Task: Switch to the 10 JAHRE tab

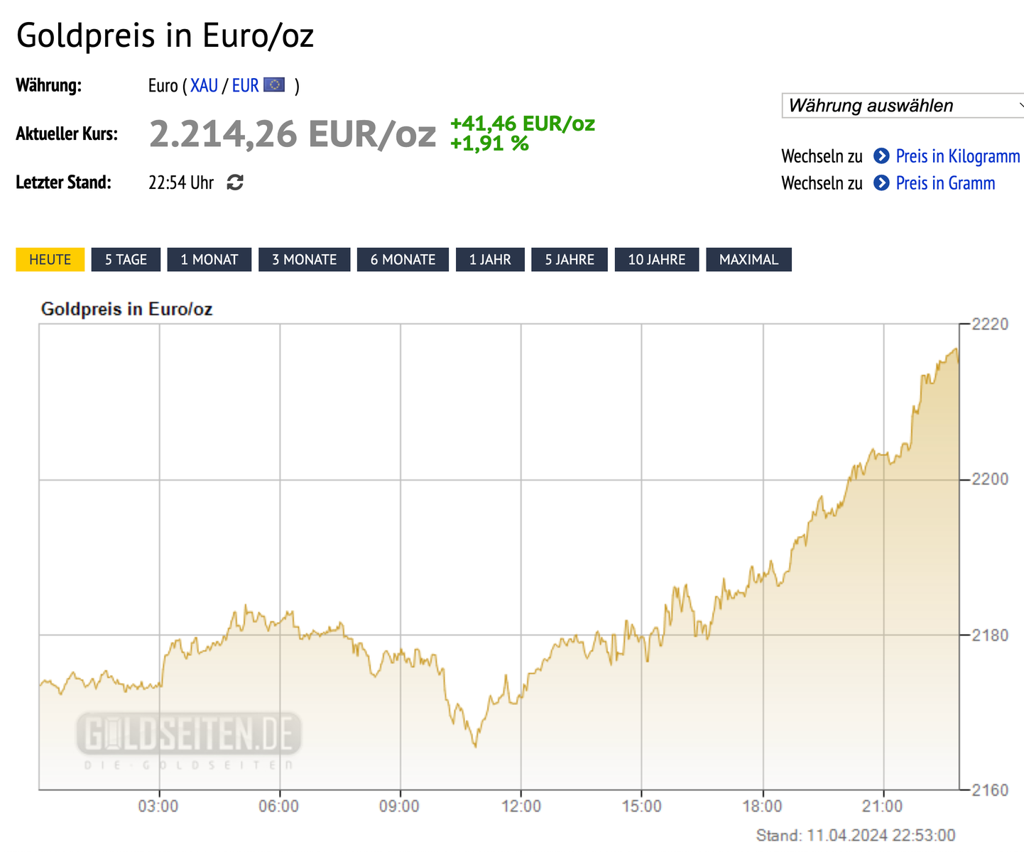Action: (657, 260)
